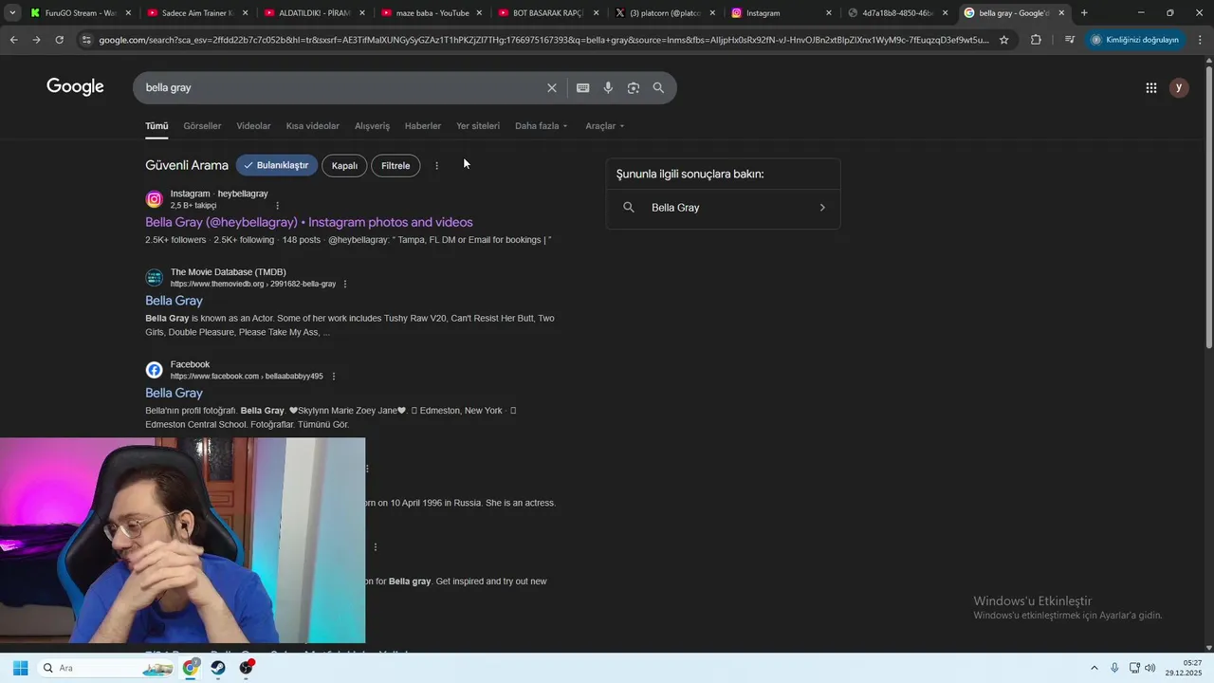Open Steam from the taskbar
This screenshot has height=683, width=1214.
(218, 668)
